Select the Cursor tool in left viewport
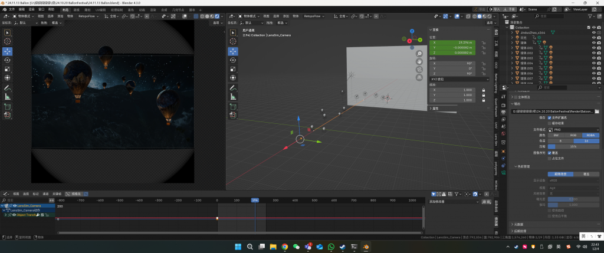 [x=8, y=41]
